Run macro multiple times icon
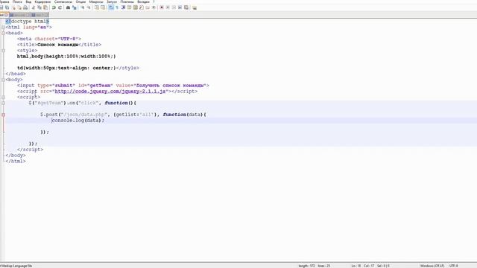 180,7
